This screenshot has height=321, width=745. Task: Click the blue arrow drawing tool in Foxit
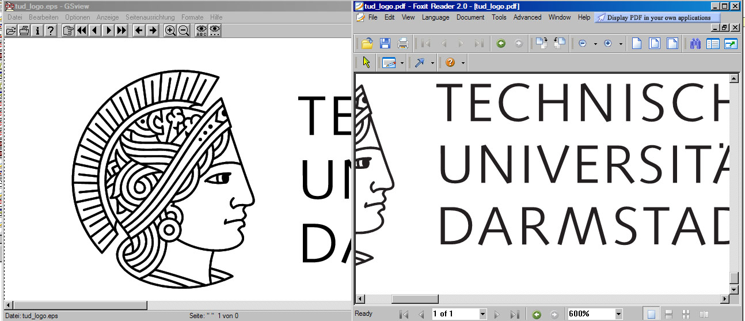pos(419,62)
